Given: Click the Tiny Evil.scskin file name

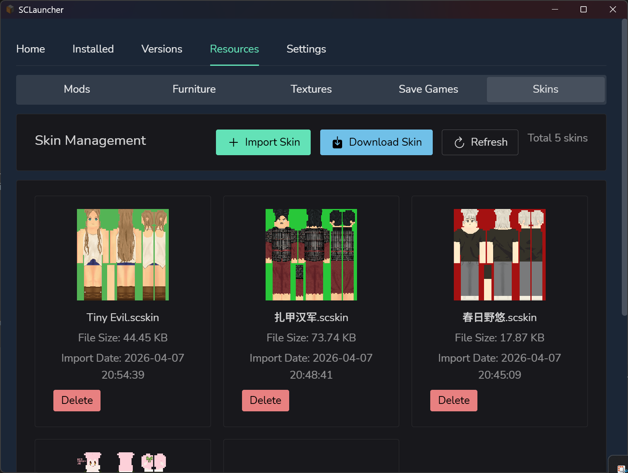Looking at the screenshot, I should pyautogui.click(x=123, y=317).
